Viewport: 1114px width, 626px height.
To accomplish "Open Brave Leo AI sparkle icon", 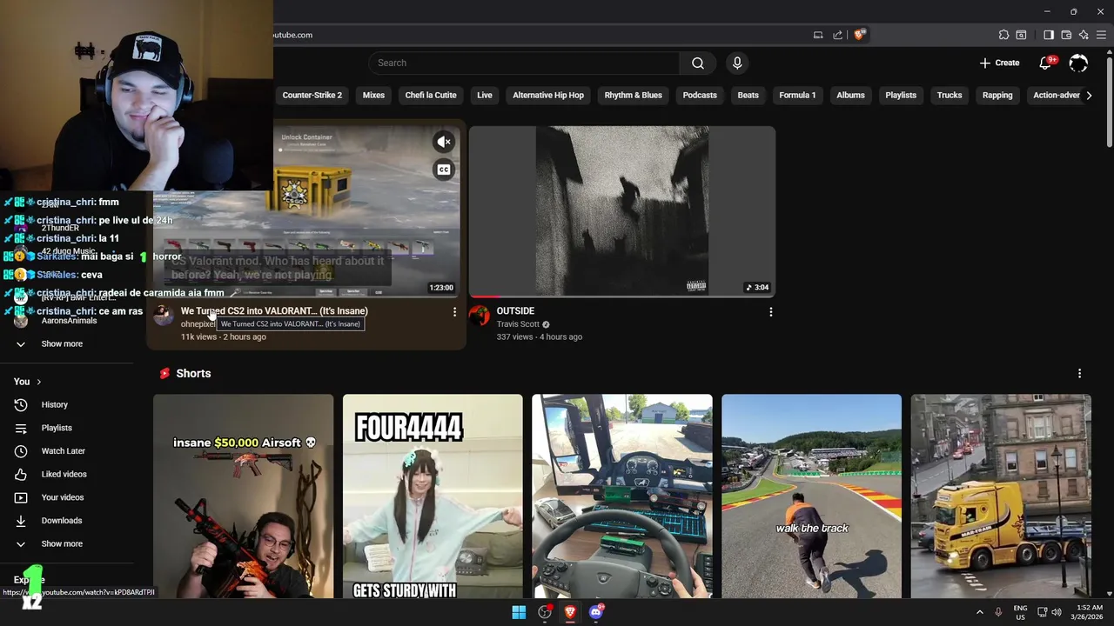I will (1084, 35).
